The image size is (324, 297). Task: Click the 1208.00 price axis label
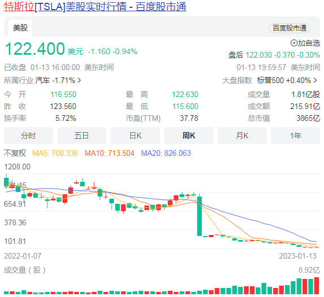17,167
